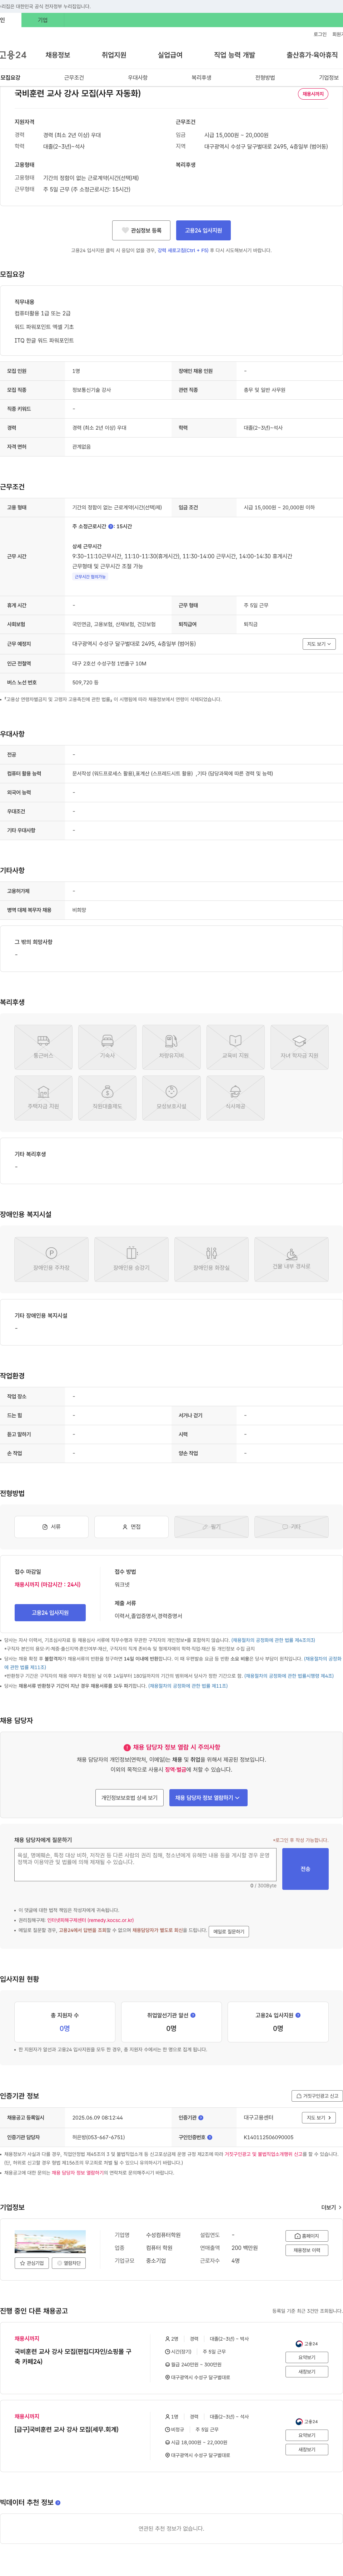Click 고용24 입사지원 button in 접수 section
343x2576 pixels.
pos(50,1613)
